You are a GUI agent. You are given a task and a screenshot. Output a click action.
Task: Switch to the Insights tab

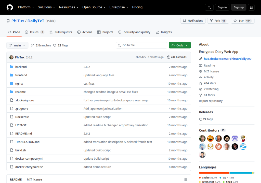[x=164, y=32]
